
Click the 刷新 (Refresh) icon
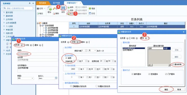point(90,9)
